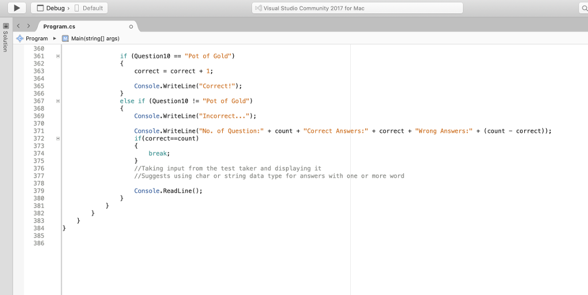
Task: Click Console.ReadLine(); on line 379
Action: (x=168, y=191)
